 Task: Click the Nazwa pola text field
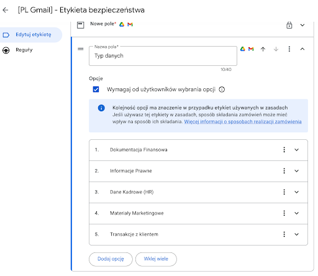163,56
